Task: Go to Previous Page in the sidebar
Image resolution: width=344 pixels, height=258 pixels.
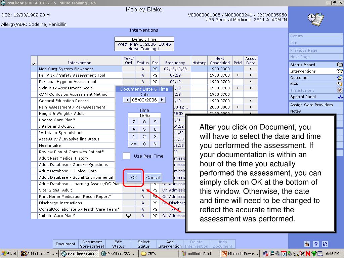Action: coord(316,50)
